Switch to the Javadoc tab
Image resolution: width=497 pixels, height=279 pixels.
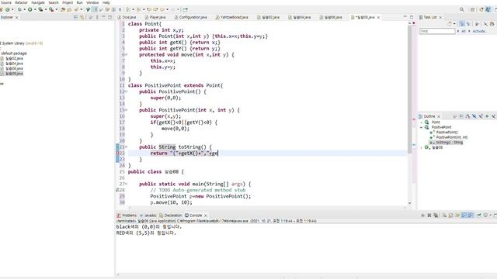click(x=148, y=215)
